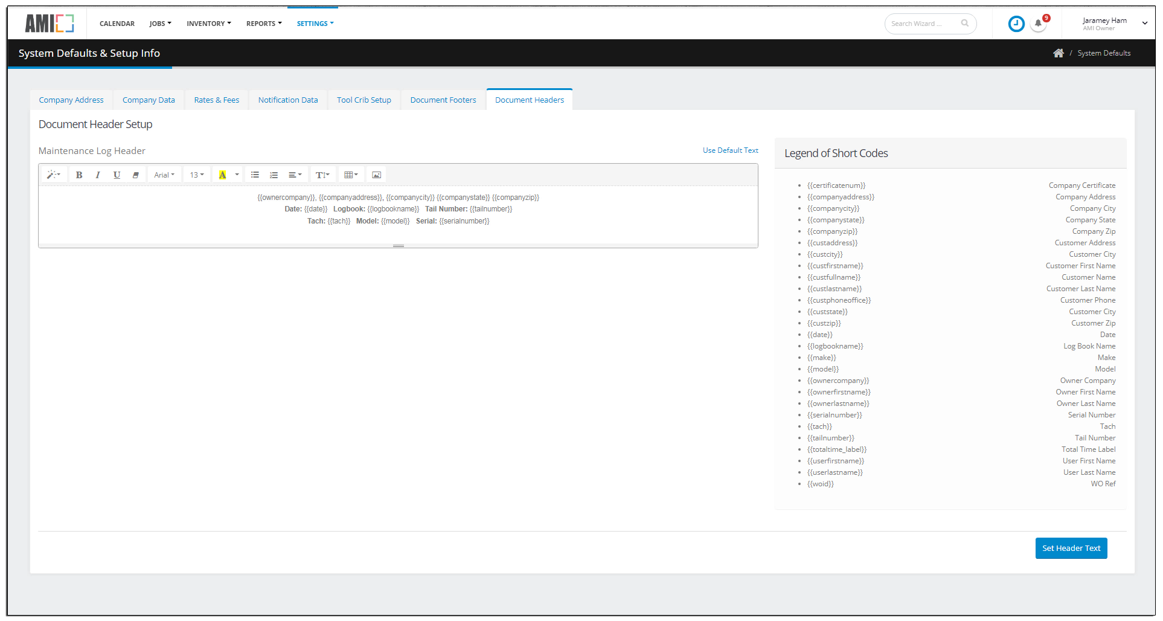This screenshot has height=621, width=1163.
Task: Click the editor resize handle bar
Action: point(398,246)
